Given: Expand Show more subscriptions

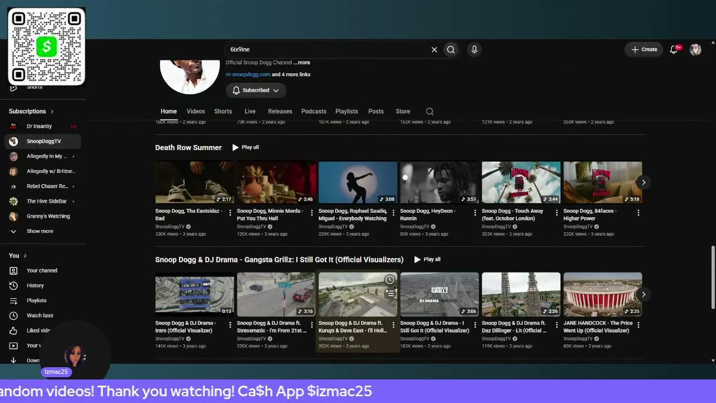Looking at the screenshot, I should [43, 231].
